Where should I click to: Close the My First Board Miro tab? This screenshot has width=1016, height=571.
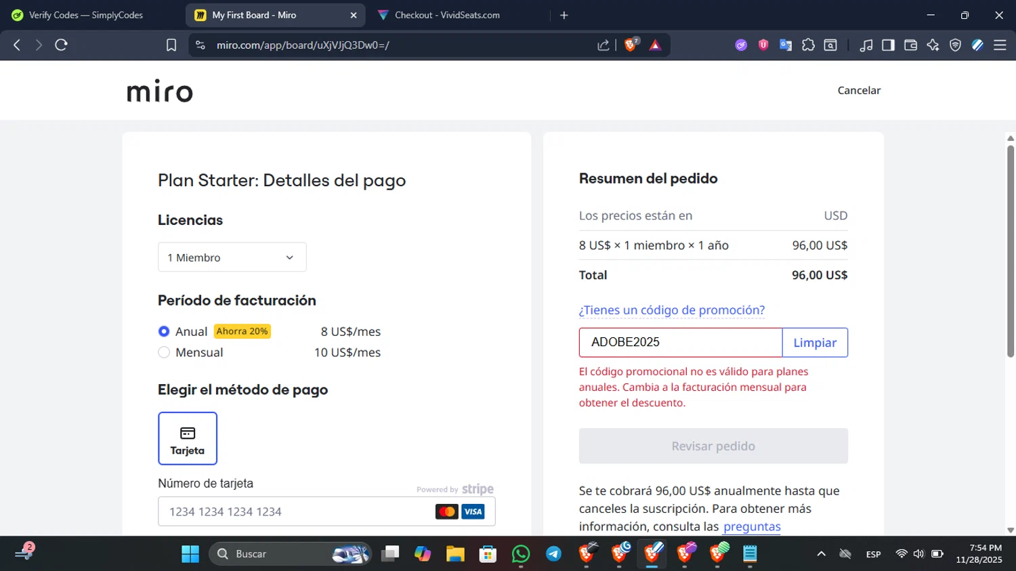coord(354,15)
